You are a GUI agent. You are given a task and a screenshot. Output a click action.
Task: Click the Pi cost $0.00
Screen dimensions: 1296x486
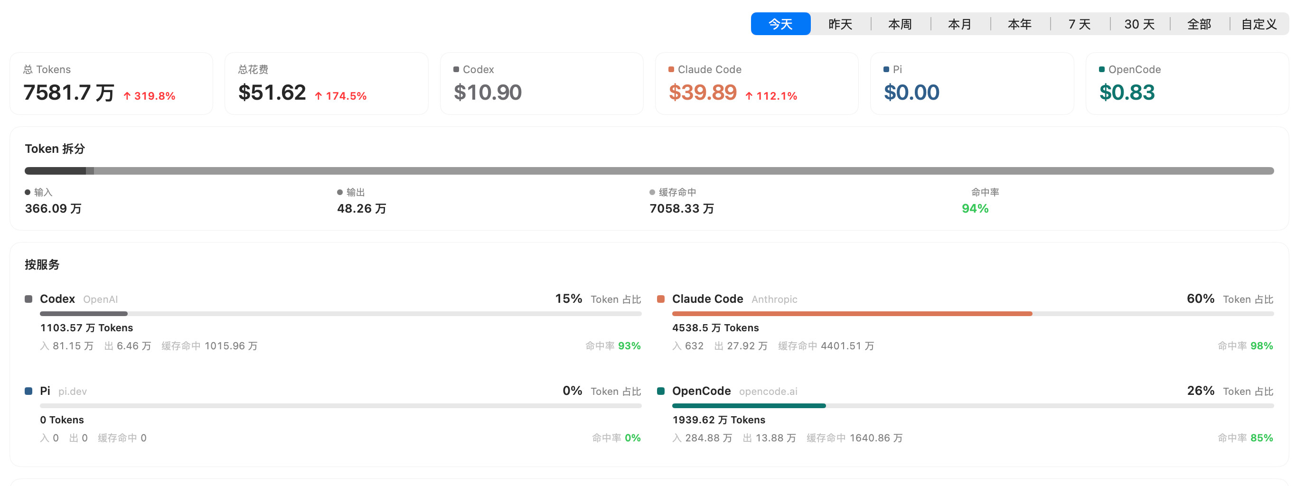coord(911,93)
